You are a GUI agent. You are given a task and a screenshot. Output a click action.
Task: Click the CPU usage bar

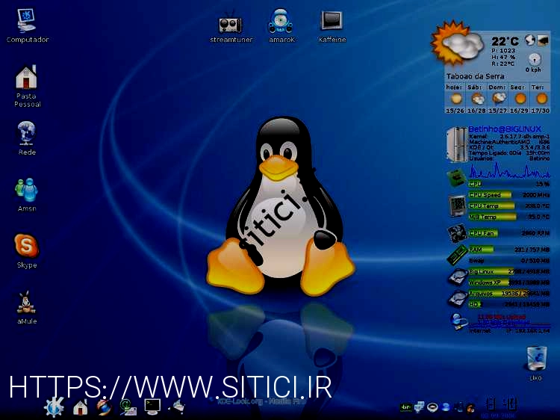[509, 184]
